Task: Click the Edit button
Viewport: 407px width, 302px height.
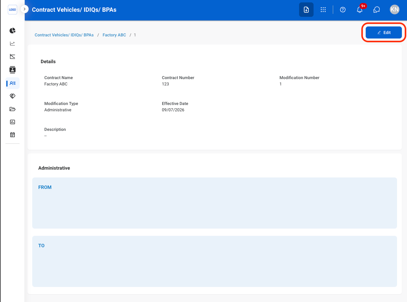Action: (384, 32)
